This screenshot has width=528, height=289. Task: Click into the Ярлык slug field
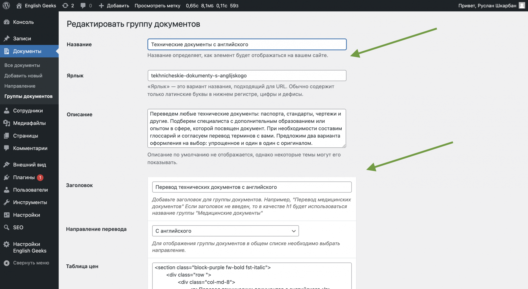tap(247, 75)
